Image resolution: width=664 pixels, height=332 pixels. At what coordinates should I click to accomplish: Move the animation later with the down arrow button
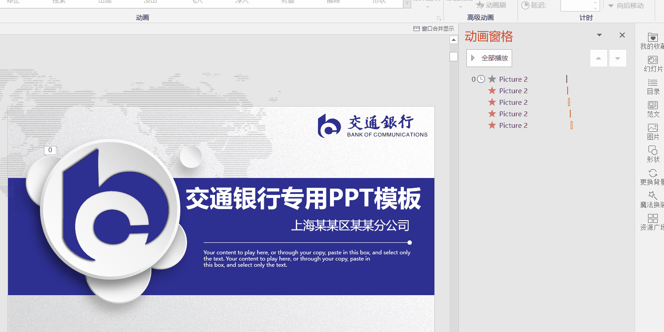[x=618, y=58]
